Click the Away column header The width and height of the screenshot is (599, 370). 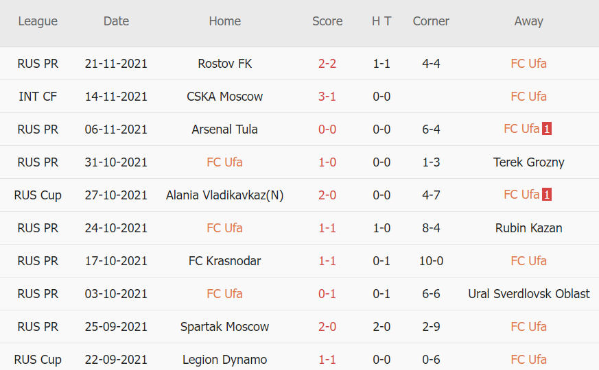click(x=528, y=21)
